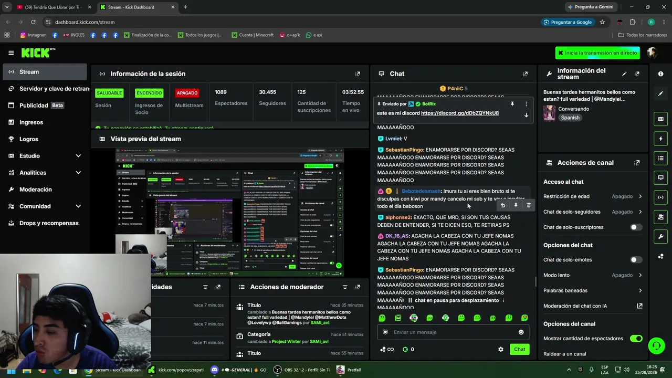Viewport: 672px width, 378px height.
Task: Click the wrench icon in right rail
Action: coord(660,236)
